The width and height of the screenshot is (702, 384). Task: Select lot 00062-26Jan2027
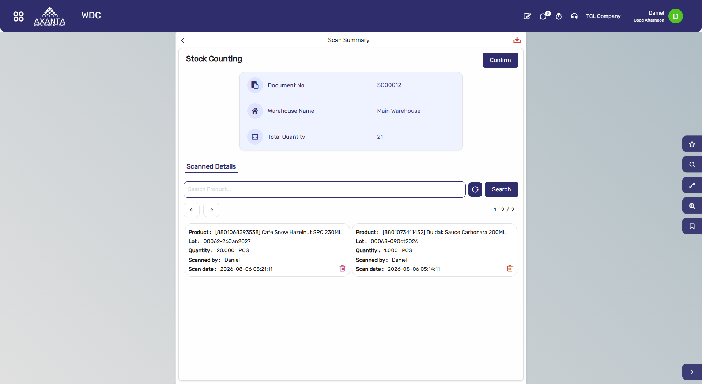click(227, 241)
